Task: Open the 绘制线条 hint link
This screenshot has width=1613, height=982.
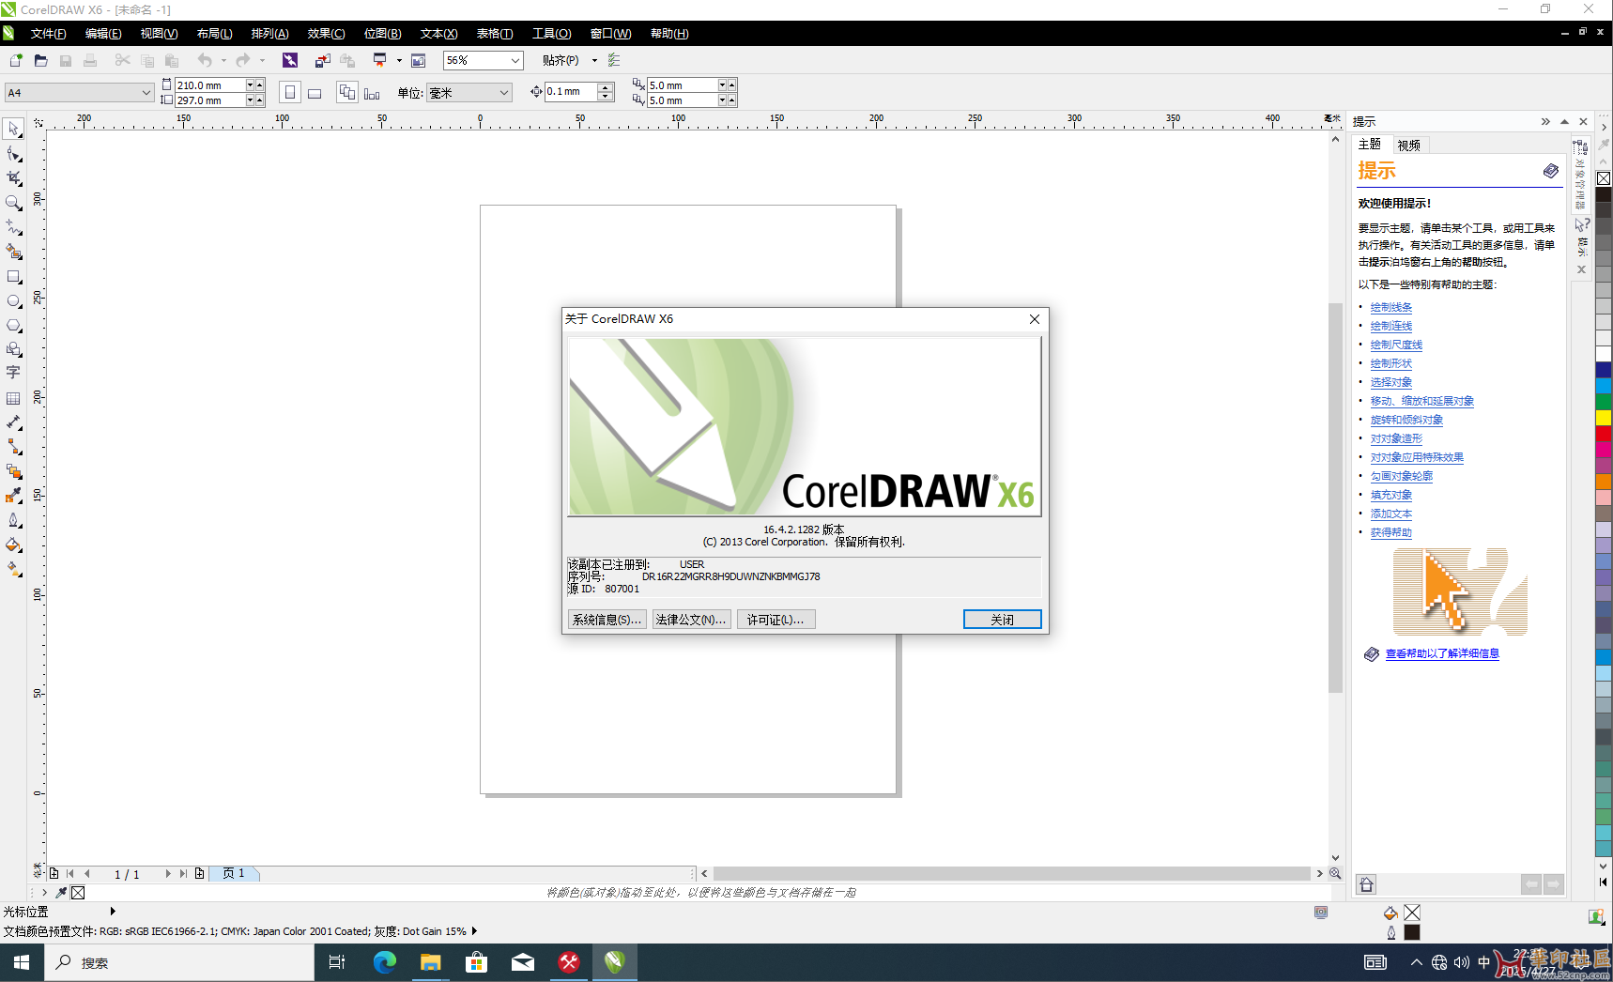Action: click(x=1390, y=307)
